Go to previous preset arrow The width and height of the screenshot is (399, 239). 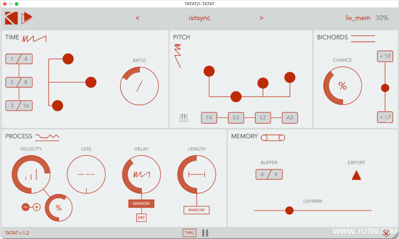coord(137,18)
